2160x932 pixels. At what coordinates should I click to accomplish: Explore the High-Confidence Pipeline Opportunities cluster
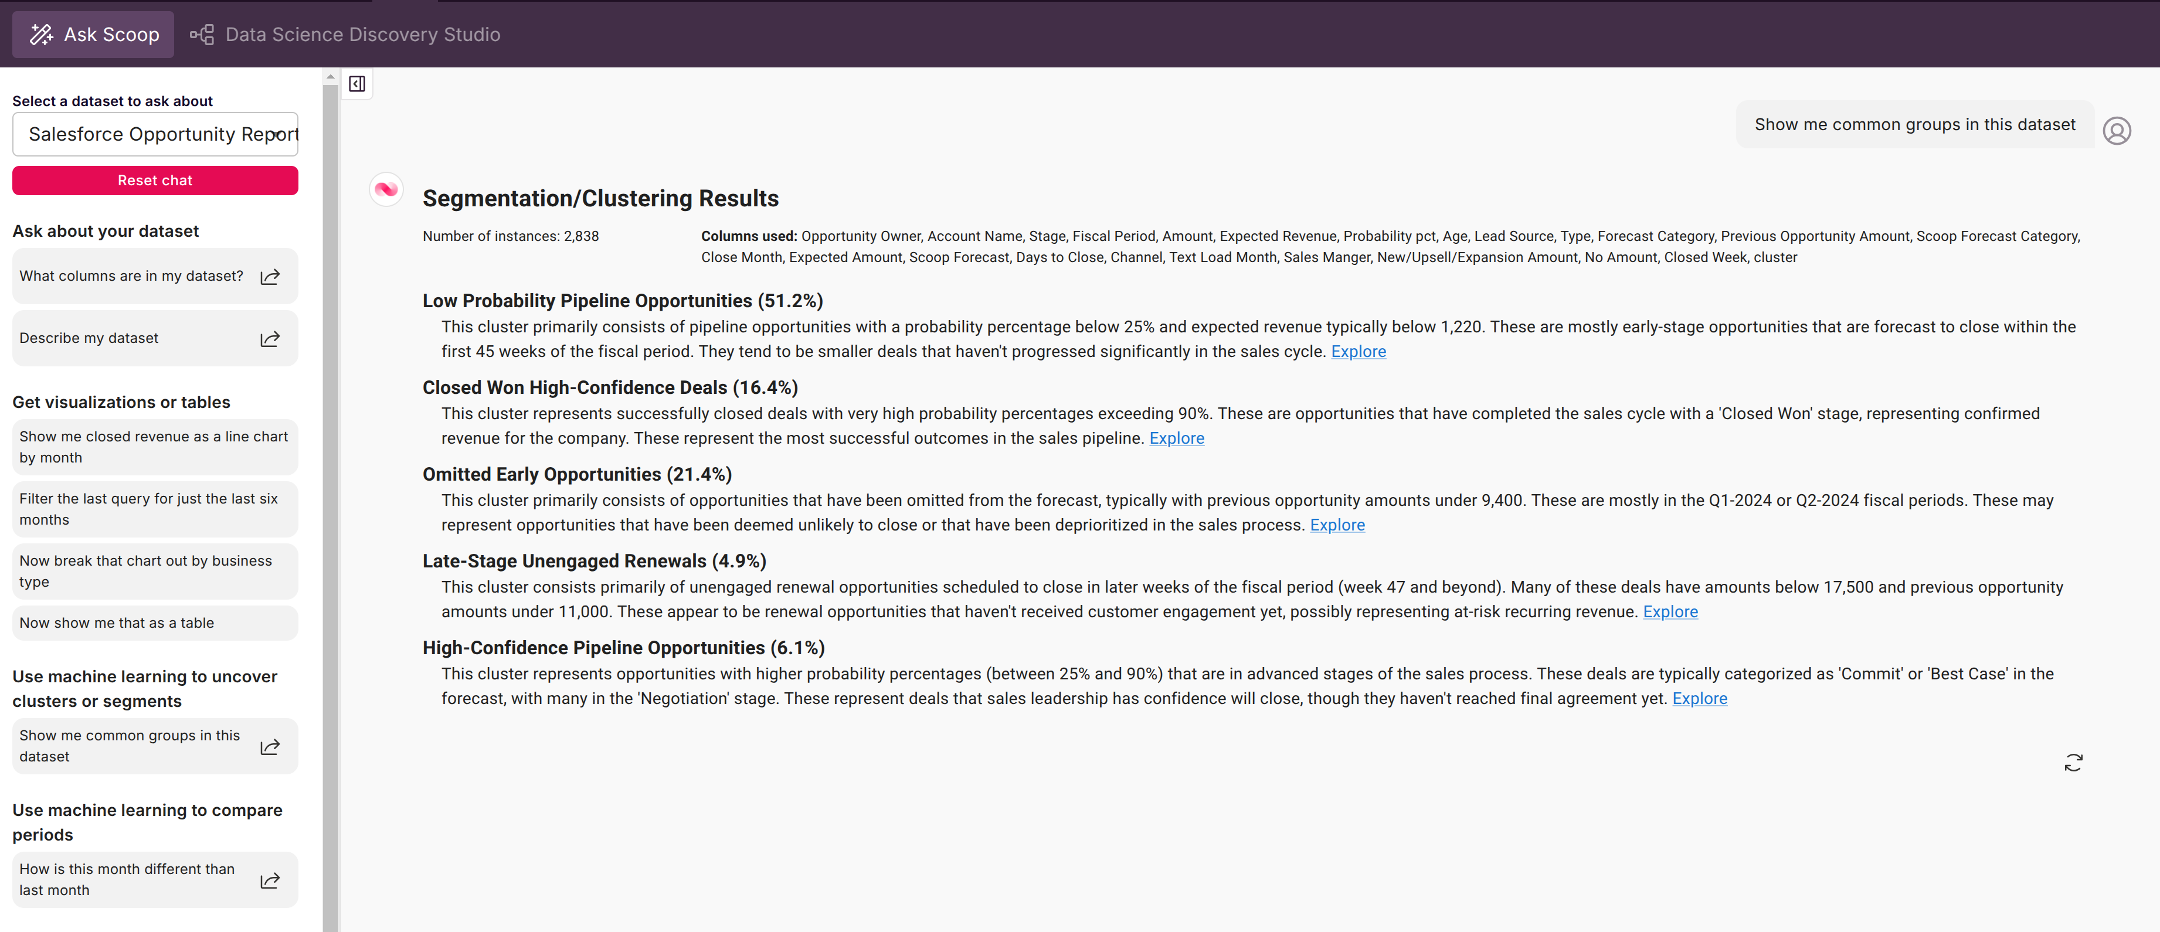coord(1700,699)
